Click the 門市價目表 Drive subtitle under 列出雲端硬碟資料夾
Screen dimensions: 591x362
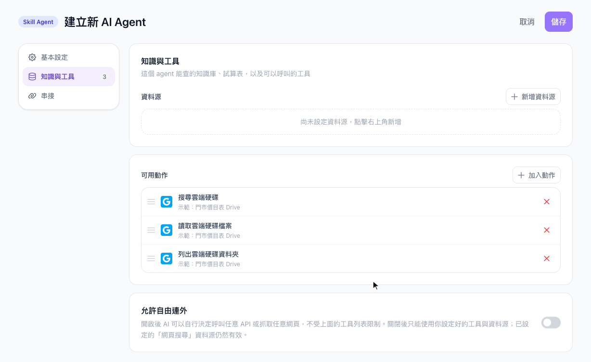tap(209, 264)
